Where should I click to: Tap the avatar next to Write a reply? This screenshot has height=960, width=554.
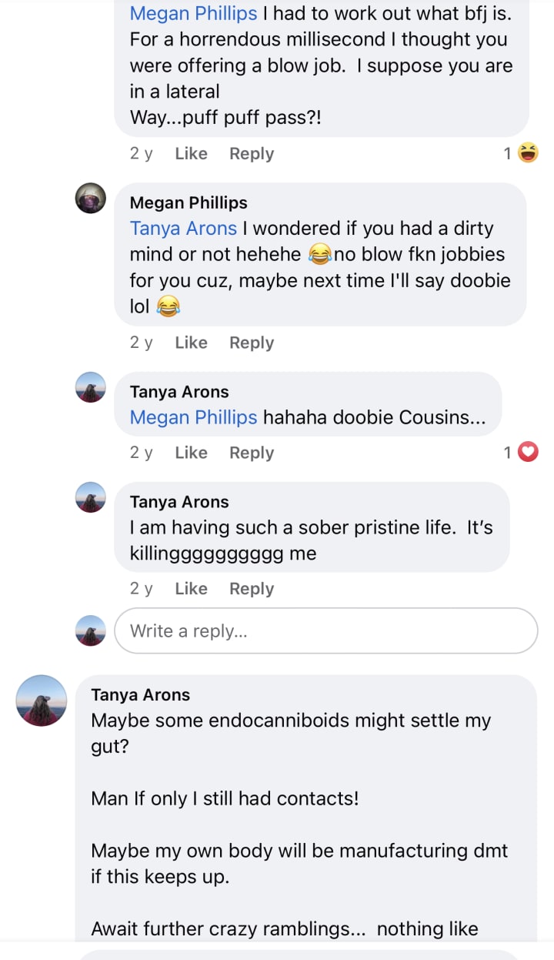[x=91, y=631]
